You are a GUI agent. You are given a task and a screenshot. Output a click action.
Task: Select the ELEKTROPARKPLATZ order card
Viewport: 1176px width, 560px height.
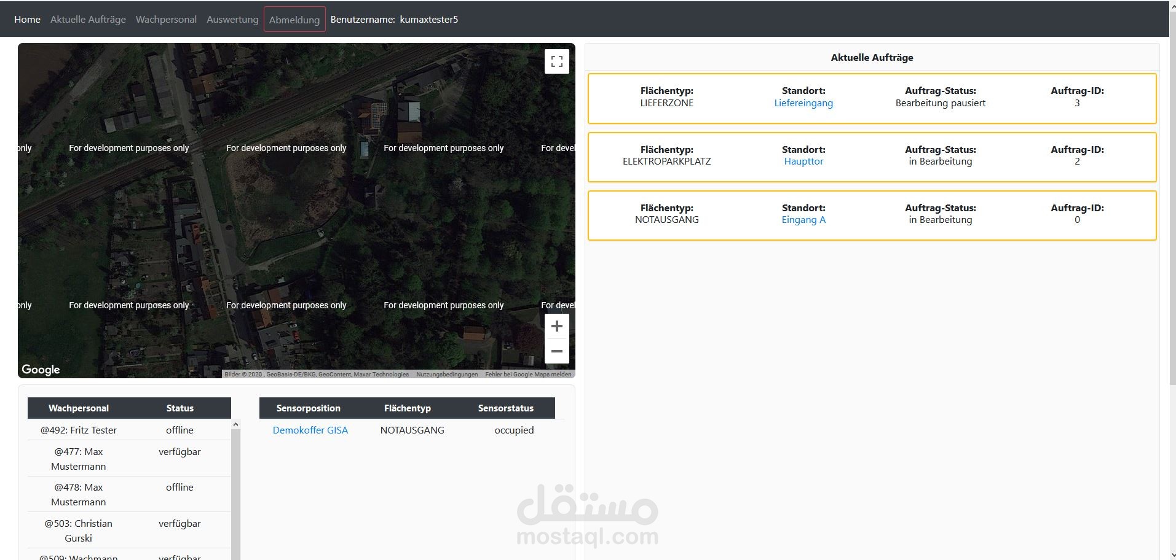tap(872, 157)
